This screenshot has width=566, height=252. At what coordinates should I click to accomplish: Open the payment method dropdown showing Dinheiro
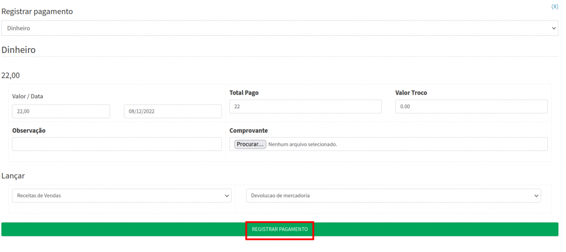click(279, 28)
